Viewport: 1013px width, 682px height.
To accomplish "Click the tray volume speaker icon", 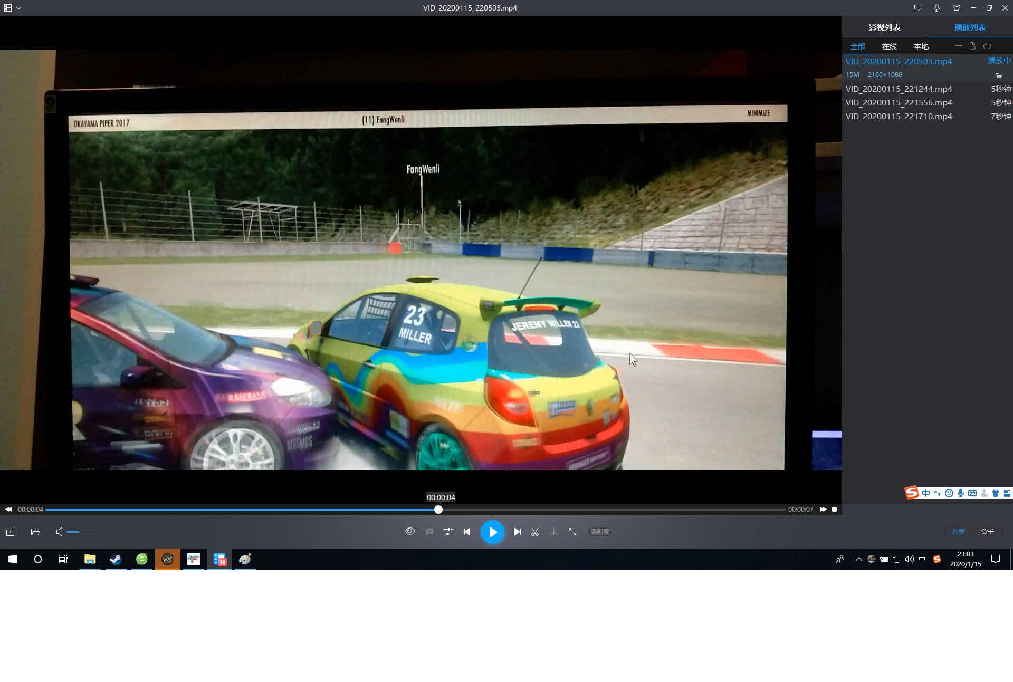I will coord(909,559).
